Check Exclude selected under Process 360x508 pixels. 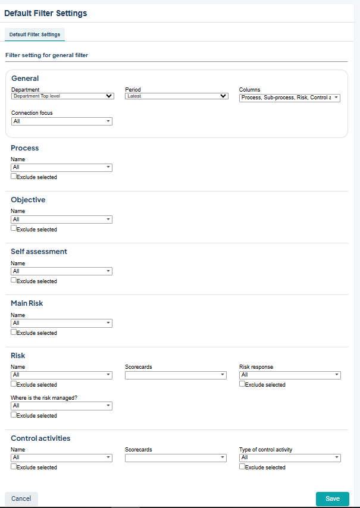point(14,176)
